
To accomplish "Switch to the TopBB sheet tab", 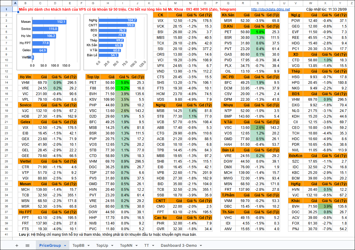I will [78, 246].
